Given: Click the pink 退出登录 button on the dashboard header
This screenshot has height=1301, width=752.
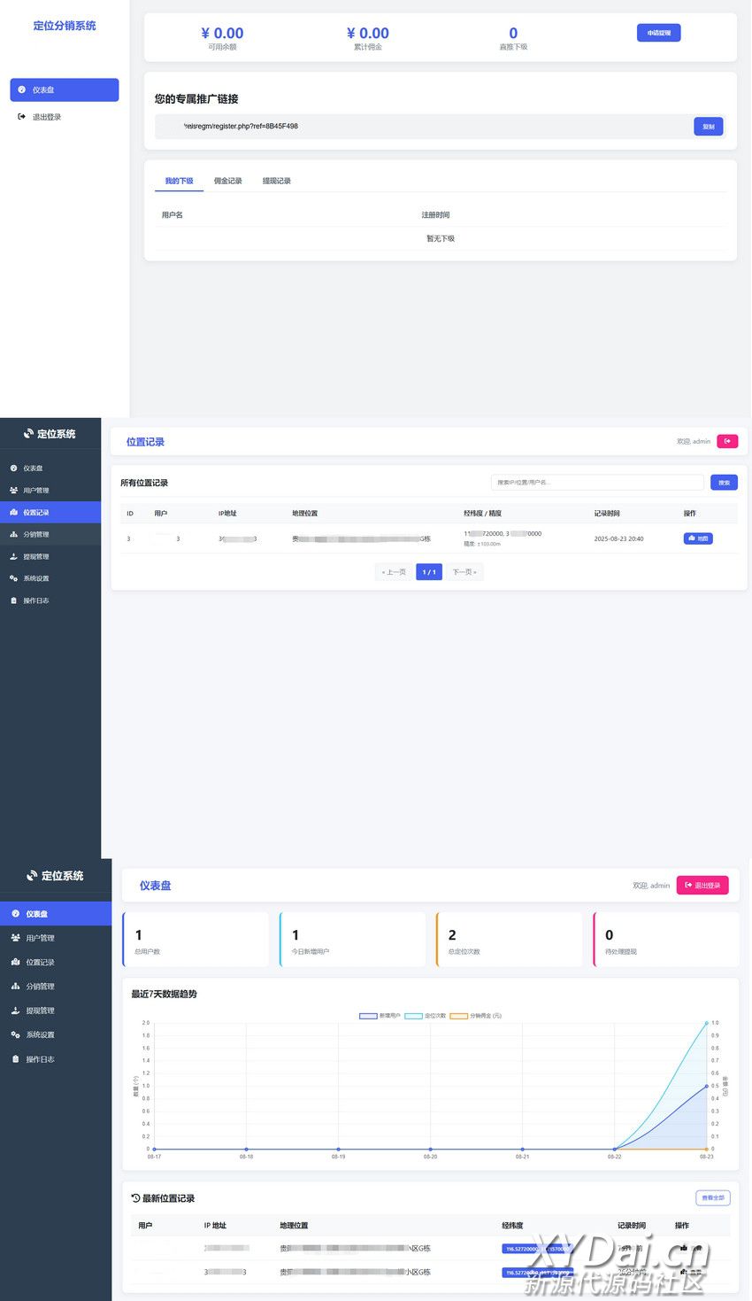Looking at the screenshot, I should tap(702, 886).
